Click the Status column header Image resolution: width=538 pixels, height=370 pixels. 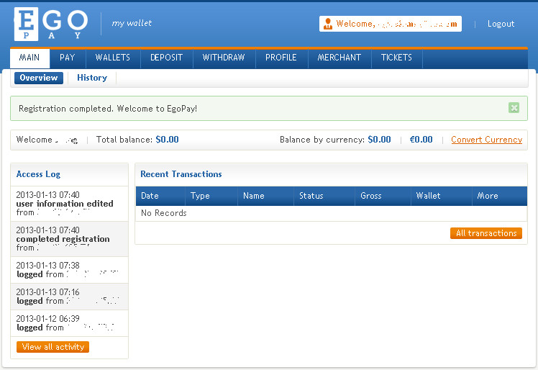[x=311, y=196]
